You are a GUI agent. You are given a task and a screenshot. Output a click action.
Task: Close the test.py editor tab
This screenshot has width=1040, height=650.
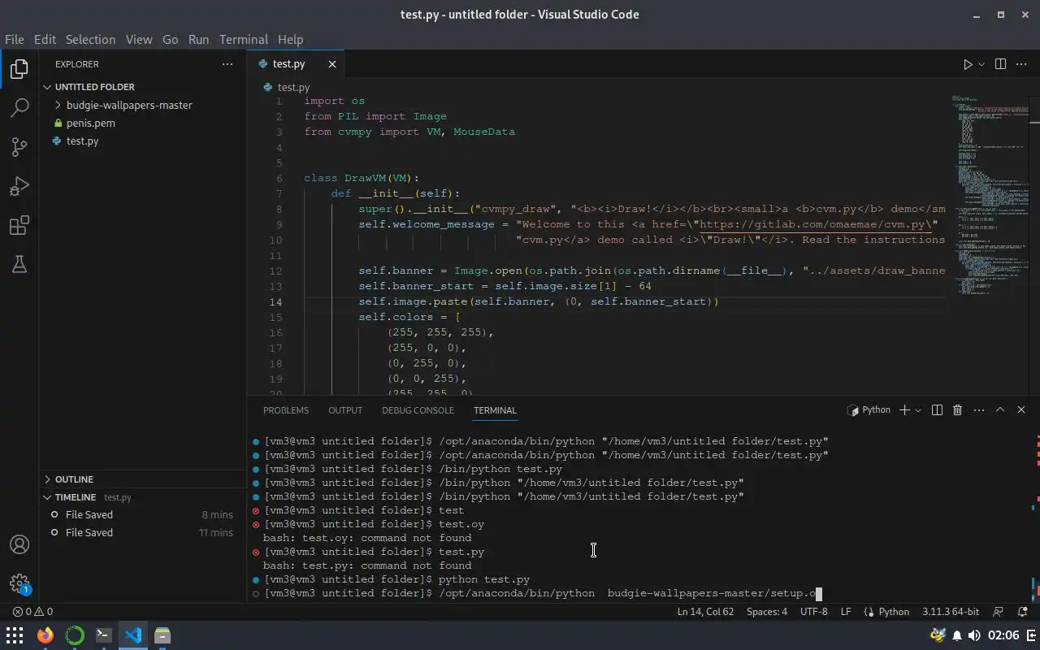(331, 63)
